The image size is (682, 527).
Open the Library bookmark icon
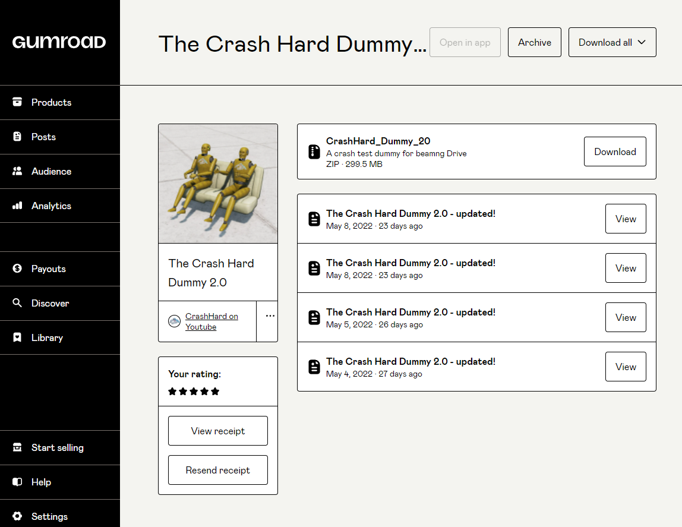tap(17, 337)
